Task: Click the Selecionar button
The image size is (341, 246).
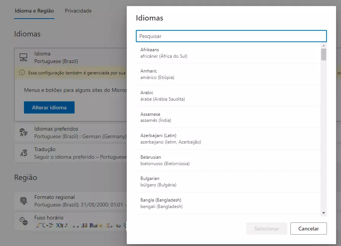Action: pyautogui.click(x=266, y=229)
